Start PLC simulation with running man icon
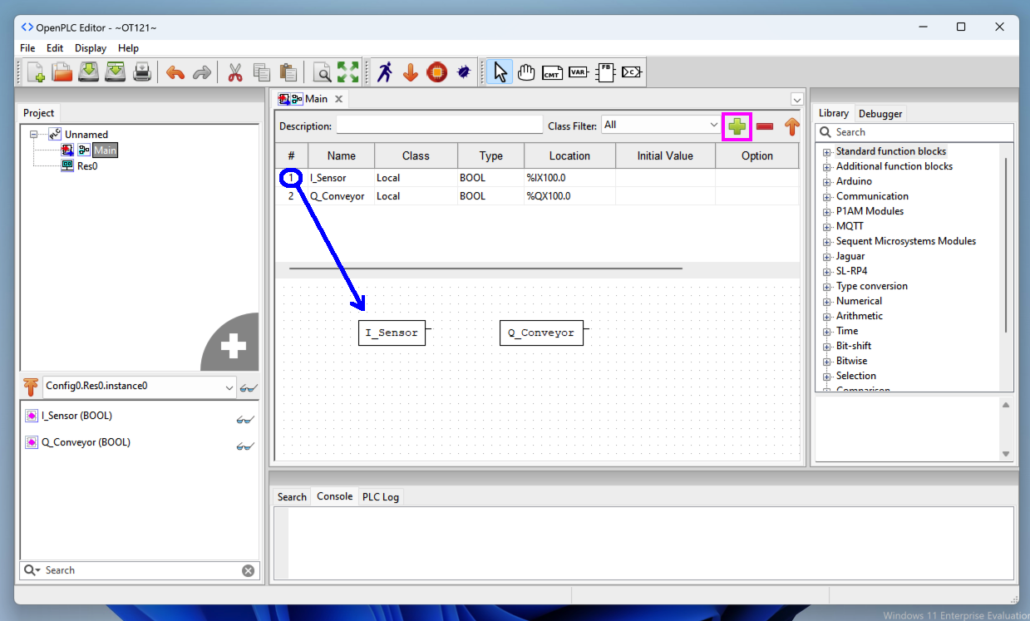This screenshot has width=1030, height=621. pos(384,72)
